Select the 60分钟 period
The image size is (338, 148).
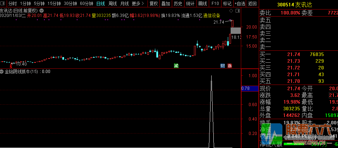point(87,4)
